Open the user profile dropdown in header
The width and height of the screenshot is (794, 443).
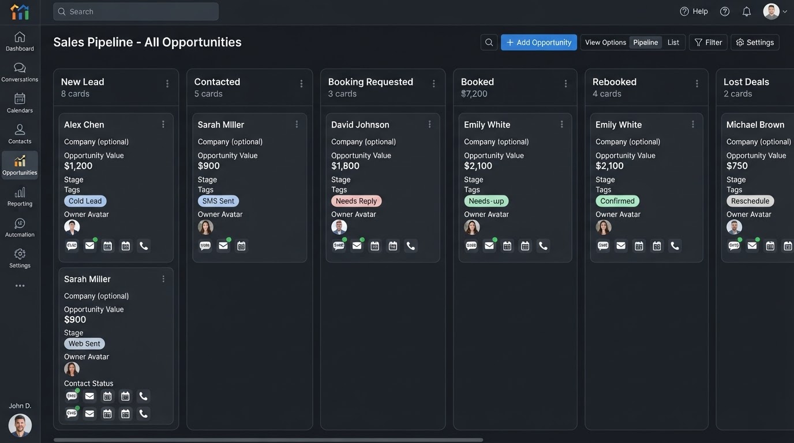pyautogui.click(x=775, y=12)
